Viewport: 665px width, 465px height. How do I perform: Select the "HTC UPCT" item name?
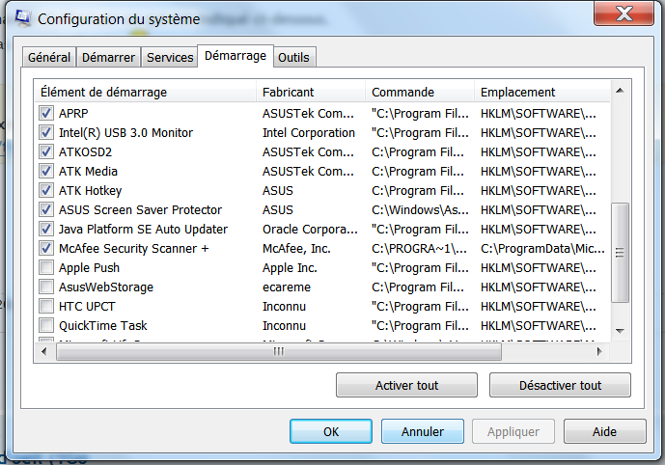point(87,307)
